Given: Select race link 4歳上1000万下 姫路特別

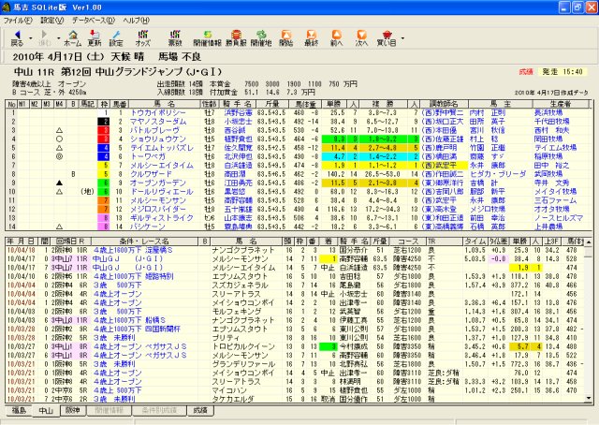Looking at the screenshot, I should click(x=133, y=277).
